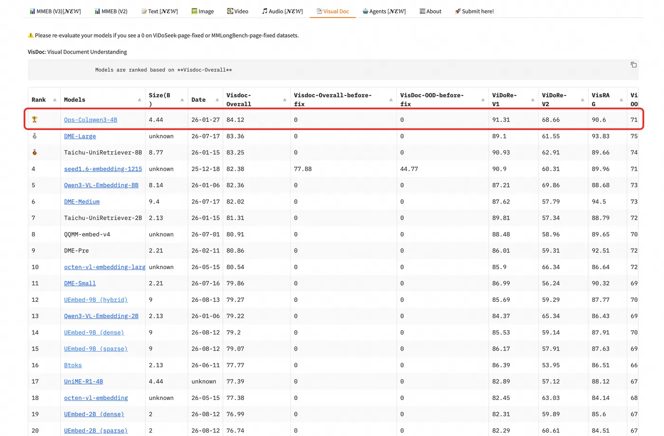Sort by ViDoRe-V2 column arrow
The height and width of the screenshot is (436, 664).
[x=582, y=100]
